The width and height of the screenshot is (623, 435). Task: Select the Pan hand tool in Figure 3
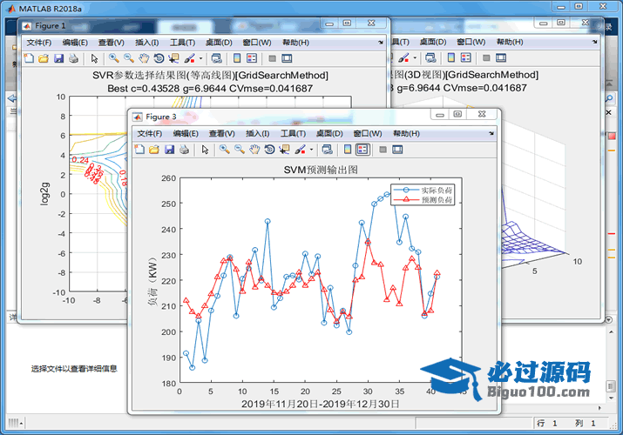click(254, 150)
